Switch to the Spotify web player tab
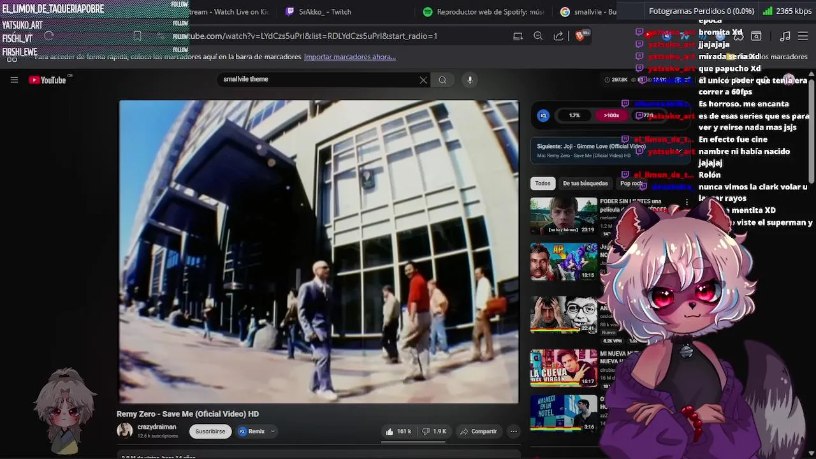The image size is (816, 459). (483, 11)
